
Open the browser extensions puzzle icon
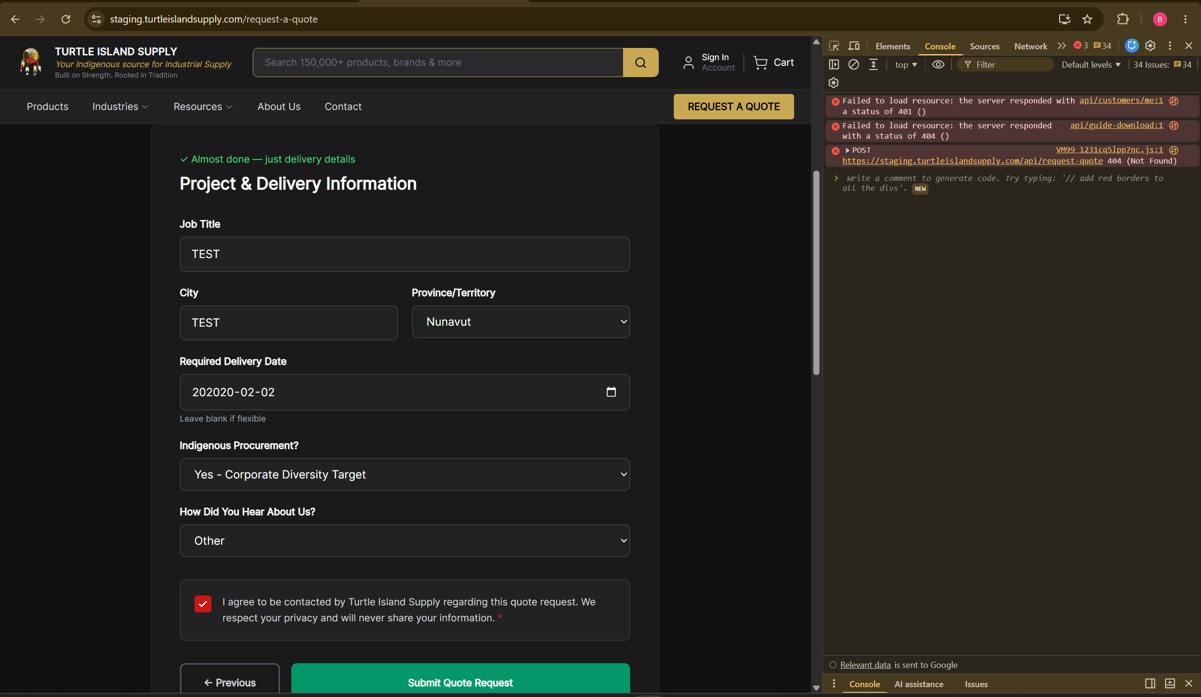(x=1123, y=19)
